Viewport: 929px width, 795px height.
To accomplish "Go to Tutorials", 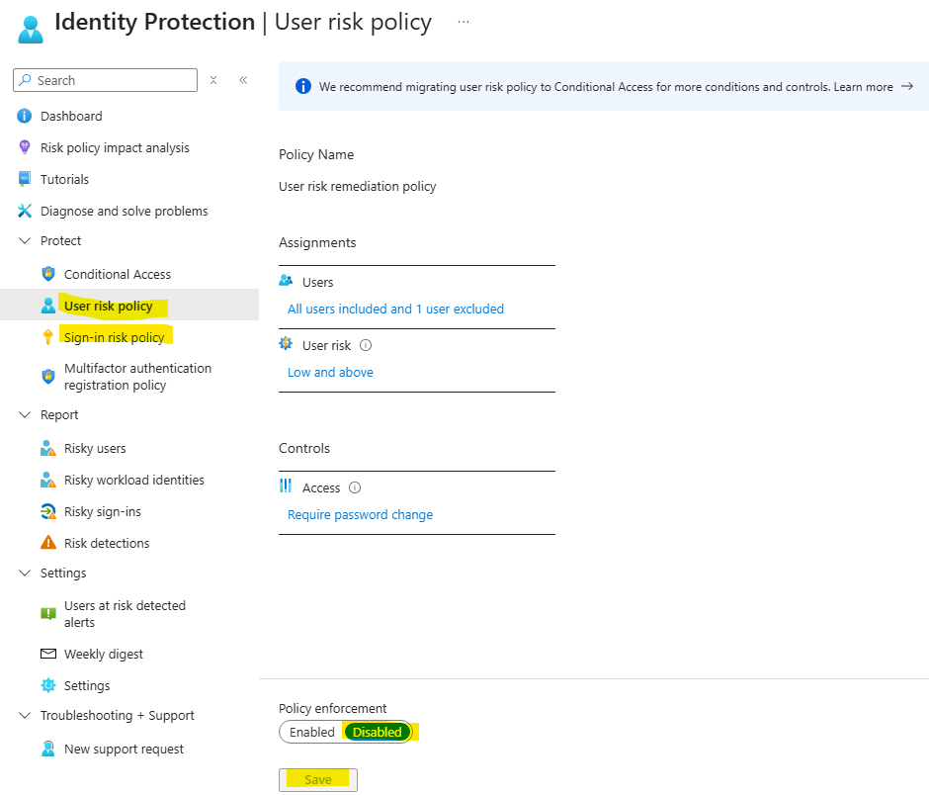I will (x=64, y=179).
